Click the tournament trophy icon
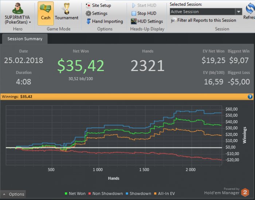Image resolution: width=255 pixels, height=200 pixels. [67, 9]
